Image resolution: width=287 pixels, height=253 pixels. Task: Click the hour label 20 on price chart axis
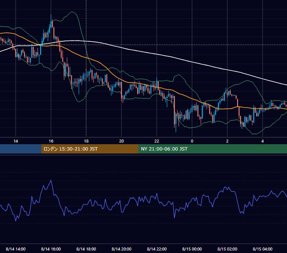[x=122, y=141]
